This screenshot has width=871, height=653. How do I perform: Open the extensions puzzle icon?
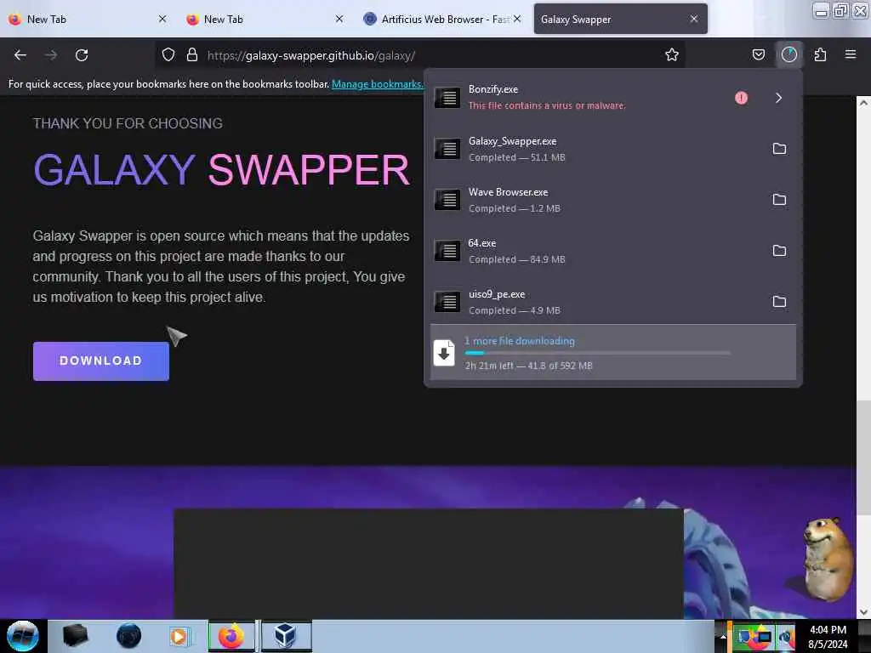tap(820, 55)
